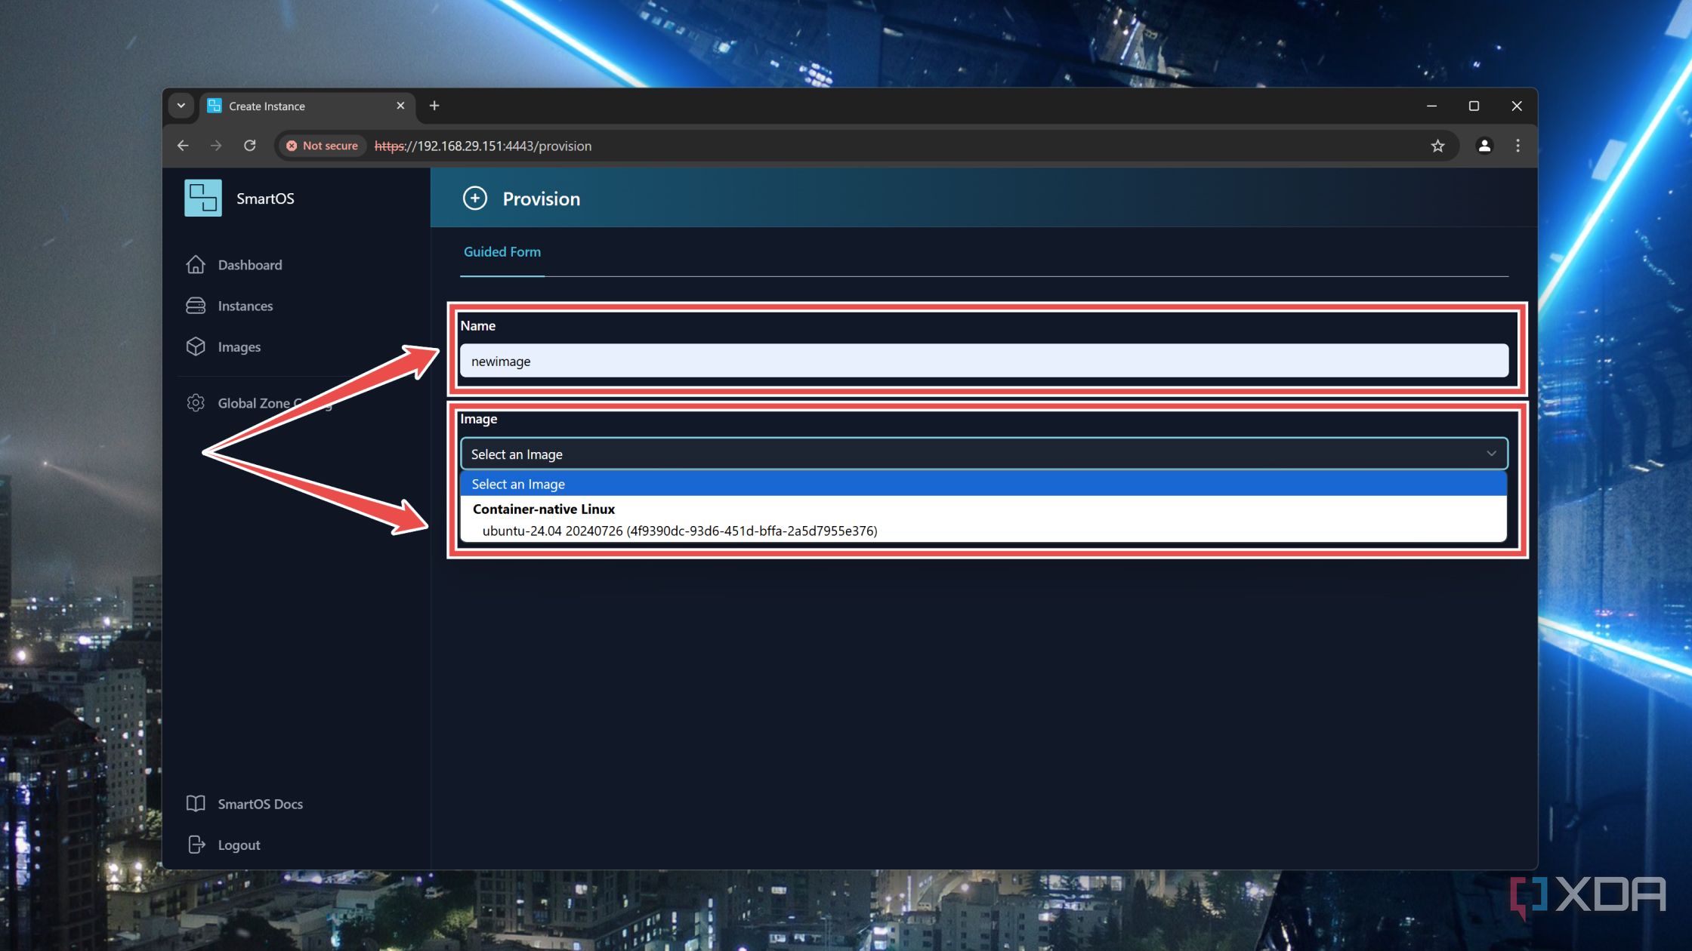Open the browser tab search chevron
1692x951 pixels.
click(181, 106)
